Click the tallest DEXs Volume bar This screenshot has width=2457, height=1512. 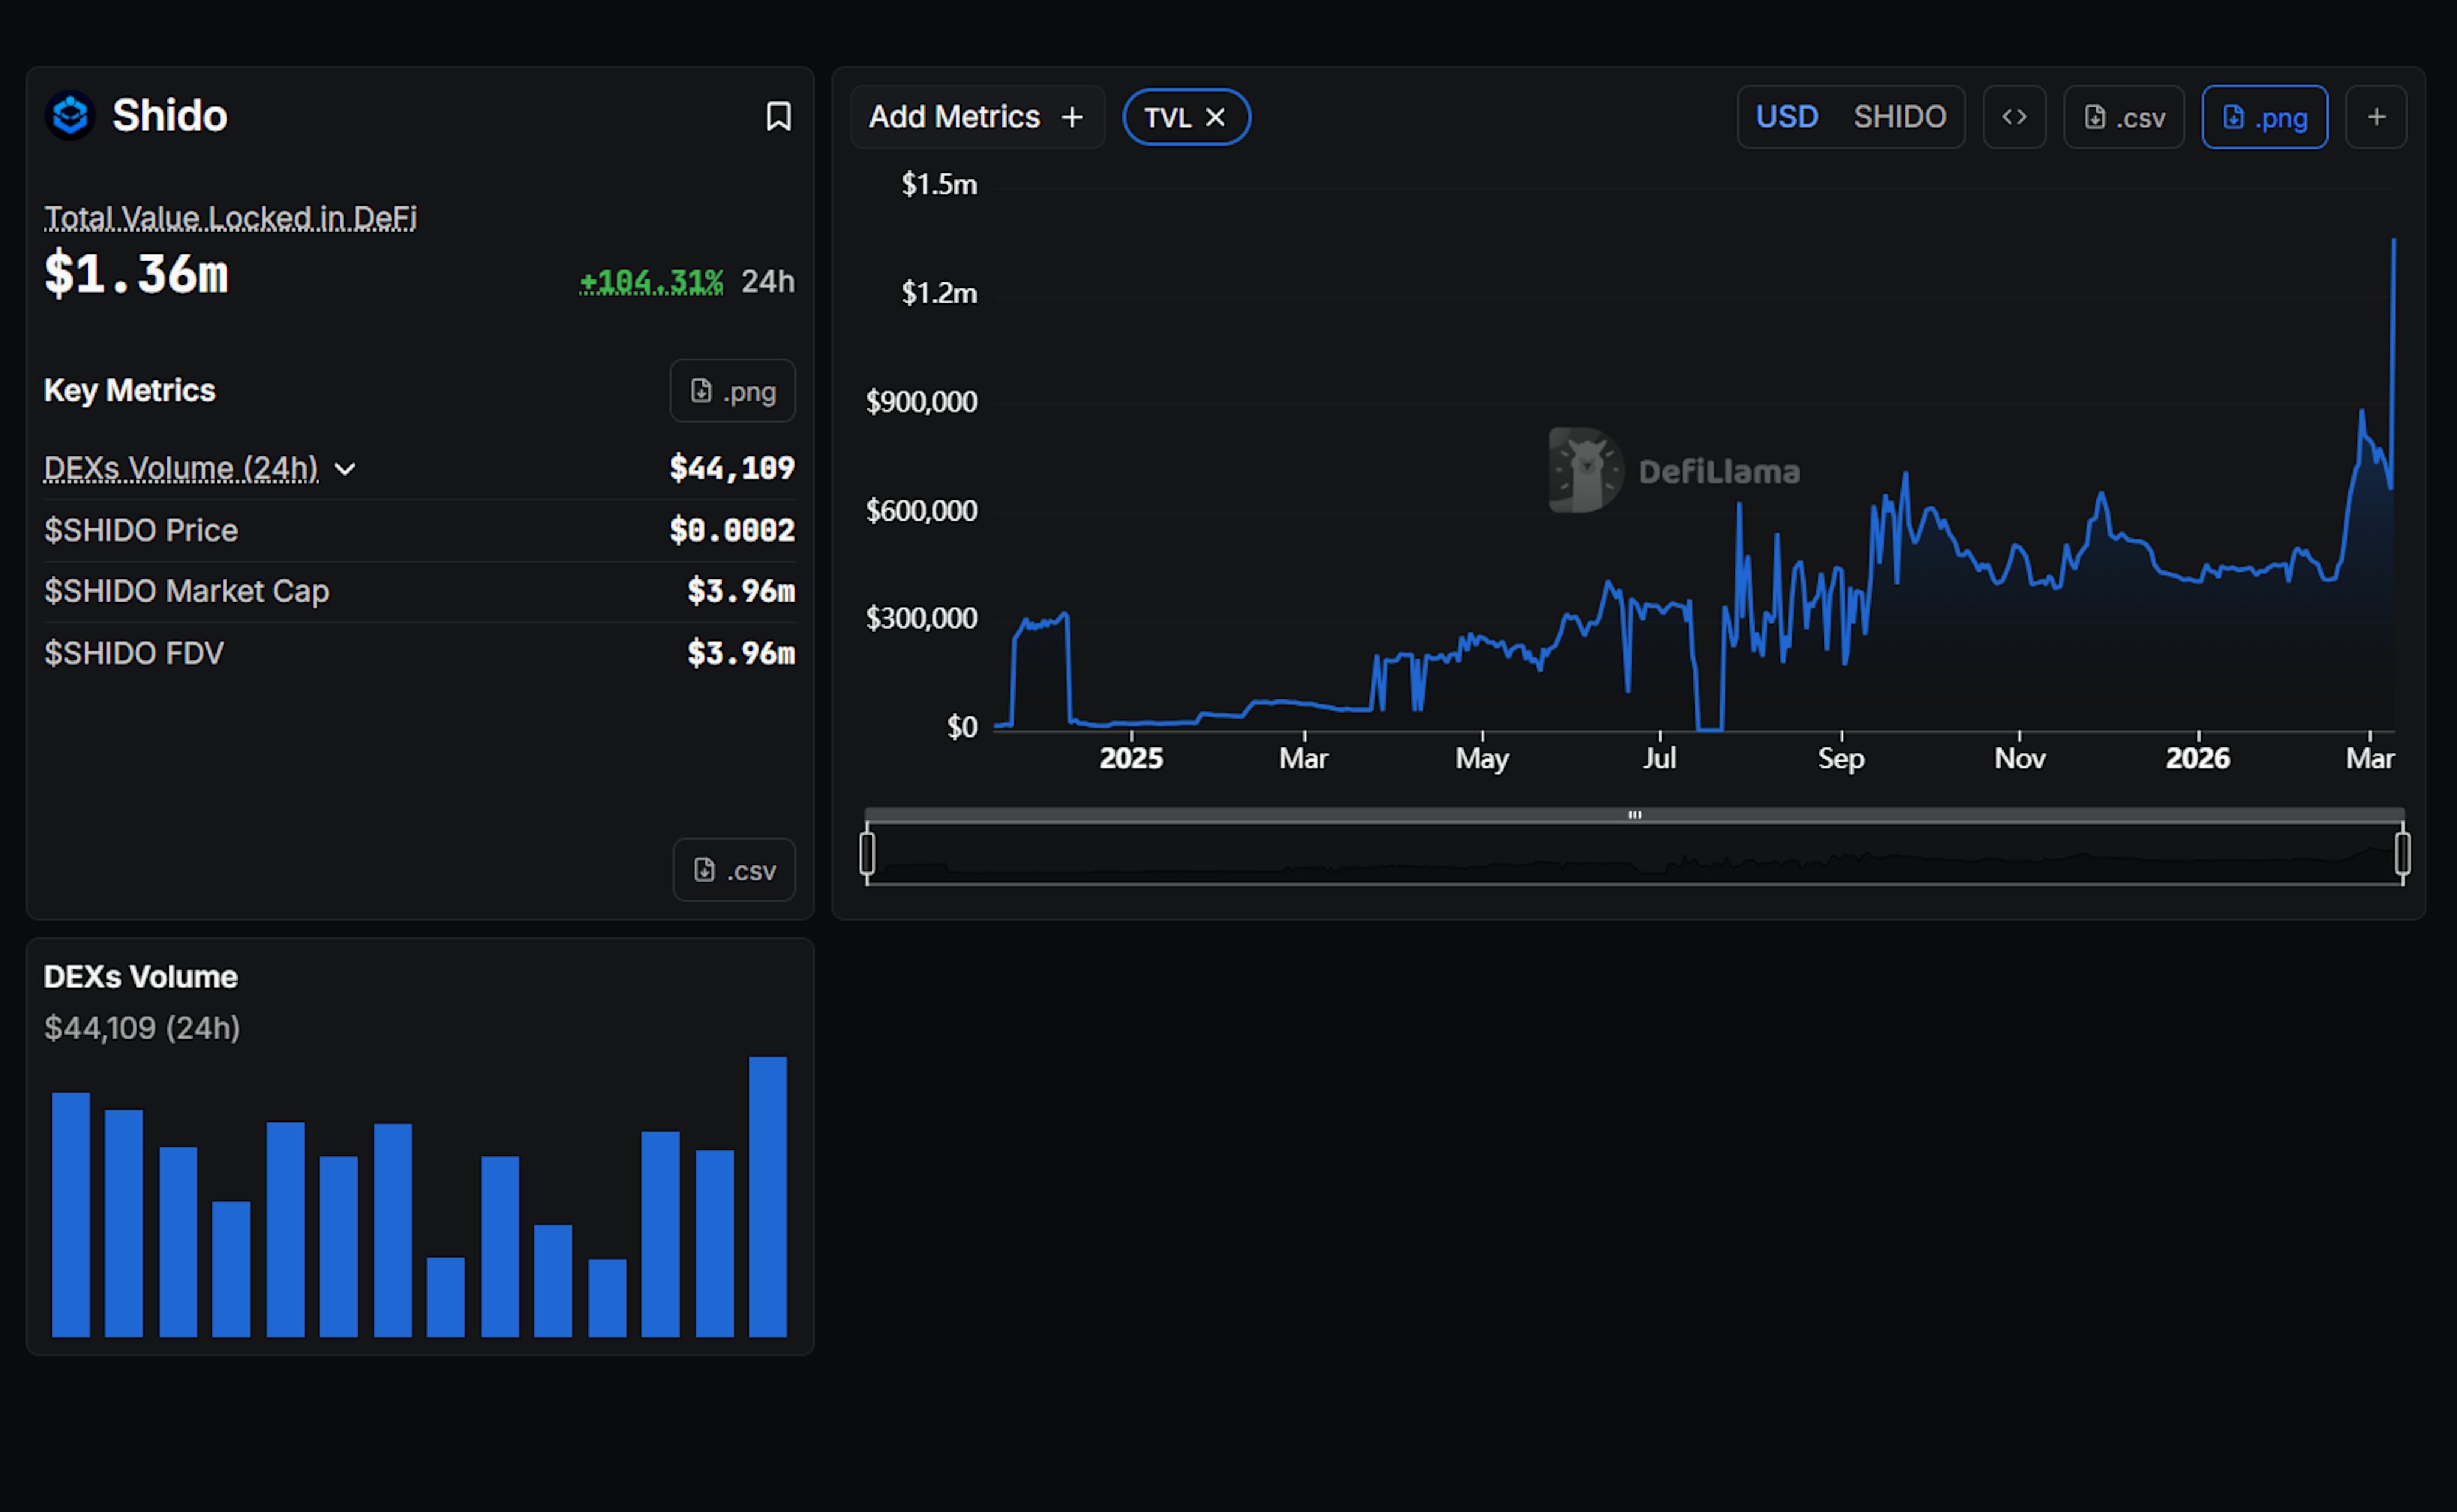[767, 1196]
